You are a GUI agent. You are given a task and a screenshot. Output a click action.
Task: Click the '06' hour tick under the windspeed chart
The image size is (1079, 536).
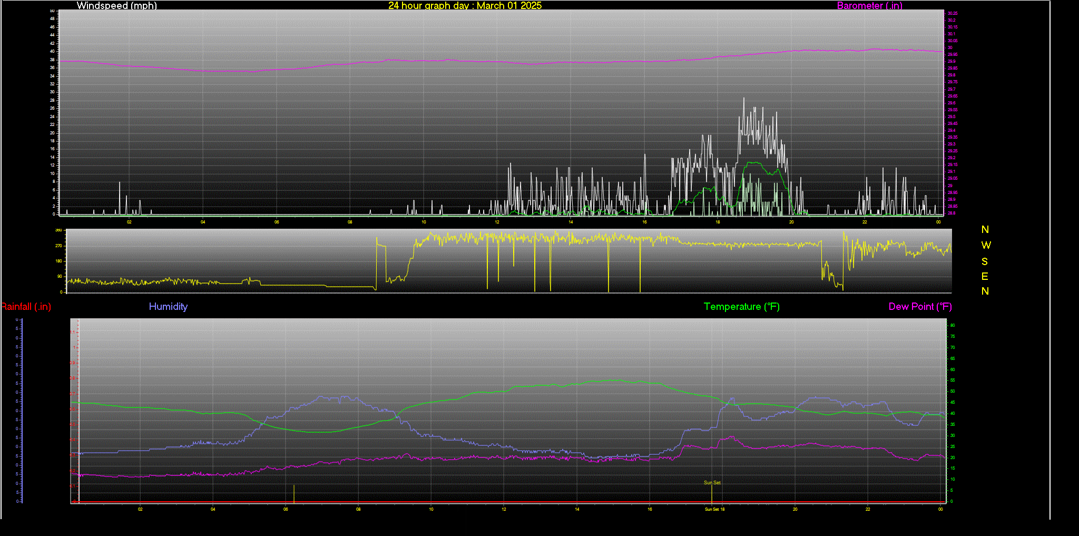(x=277, y=222)
